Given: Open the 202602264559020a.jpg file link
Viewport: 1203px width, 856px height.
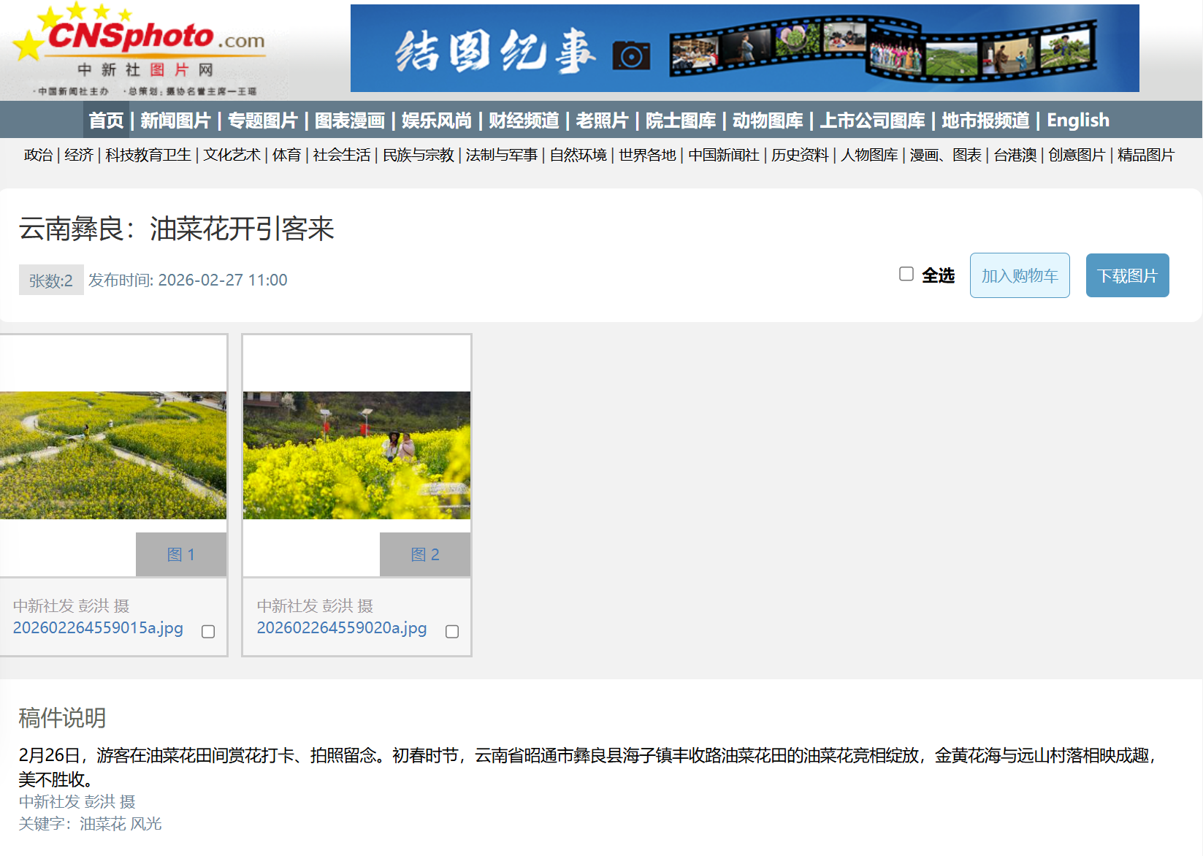Looking at the screenshot, I should [342, 628].
